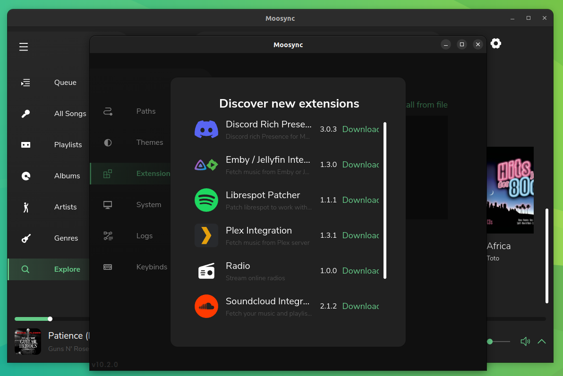
Task: Expand the now playing panel via the chevron
Action: tap(542, 341)
